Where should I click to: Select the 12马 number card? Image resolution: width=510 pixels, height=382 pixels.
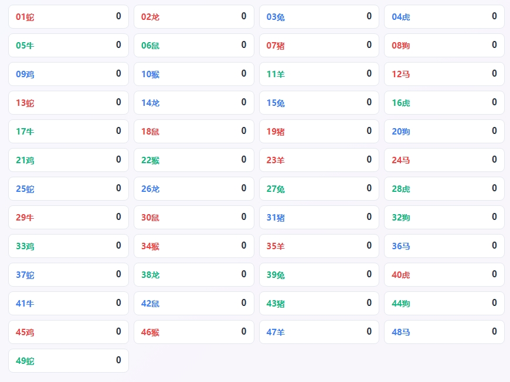tap(444, 74)
